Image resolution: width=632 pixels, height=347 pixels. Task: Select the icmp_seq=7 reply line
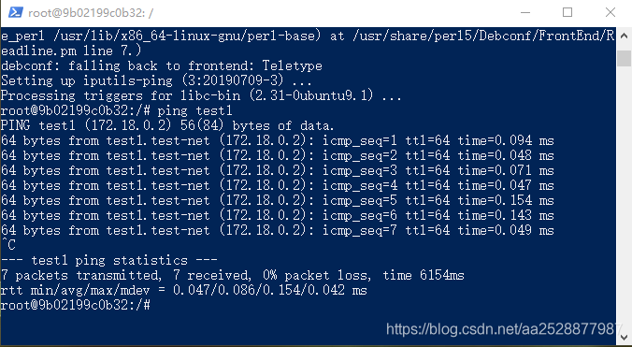(278, 230)
